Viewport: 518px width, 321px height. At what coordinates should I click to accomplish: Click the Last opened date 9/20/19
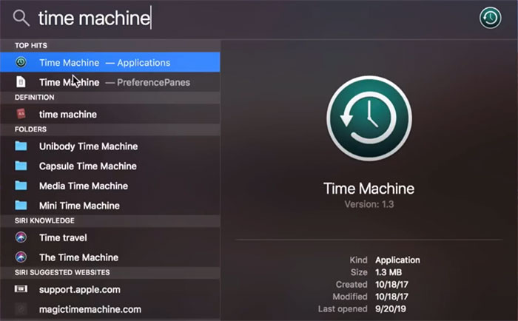(391, 308)
